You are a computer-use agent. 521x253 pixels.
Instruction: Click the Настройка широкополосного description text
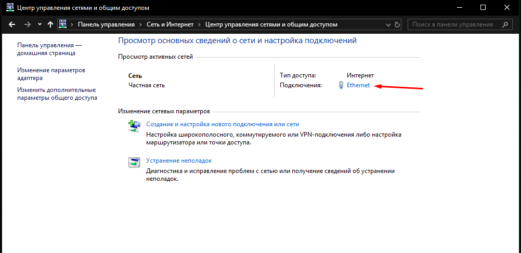point(274,139)
